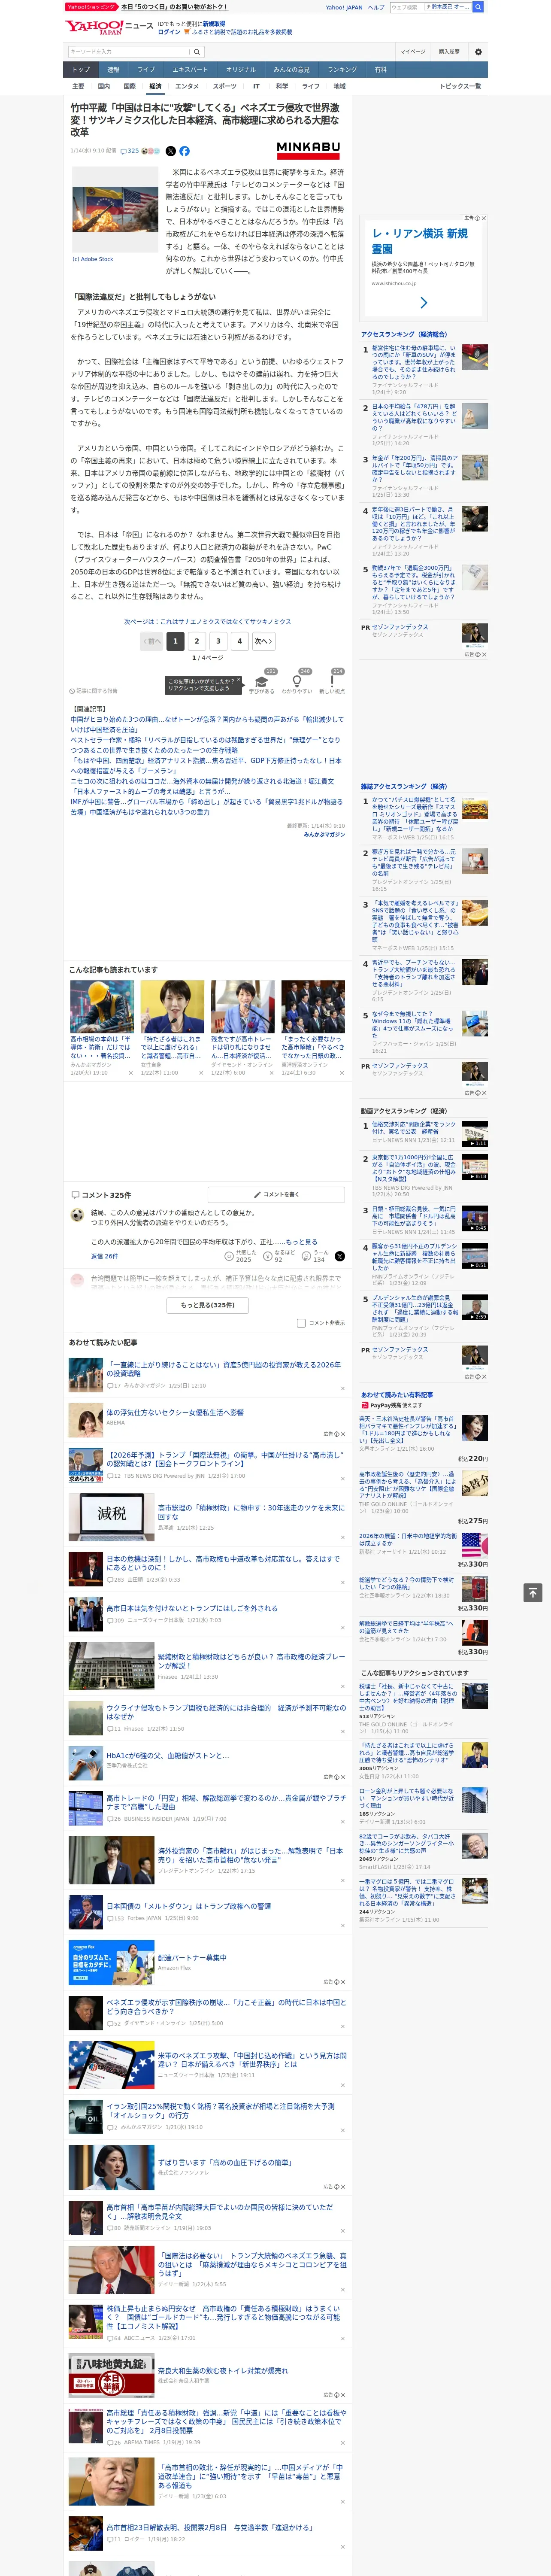The height and width of the screenshot is (2576, 551).
Task: Go to page 2 of article
Action: tap(197, 641)
